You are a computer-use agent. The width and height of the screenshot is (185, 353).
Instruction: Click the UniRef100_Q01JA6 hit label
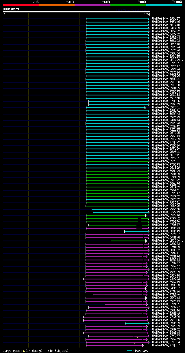(x=166, y=320)
